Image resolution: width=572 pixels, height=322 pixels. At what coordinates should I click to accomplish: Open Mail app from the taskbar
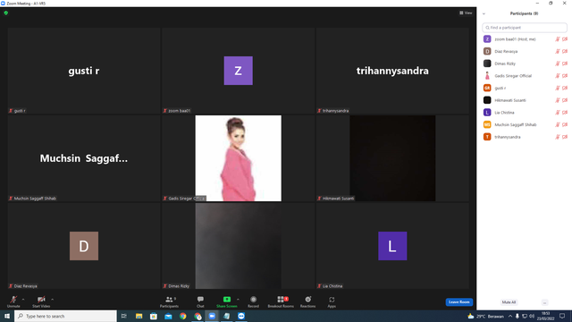click(168, 316)
